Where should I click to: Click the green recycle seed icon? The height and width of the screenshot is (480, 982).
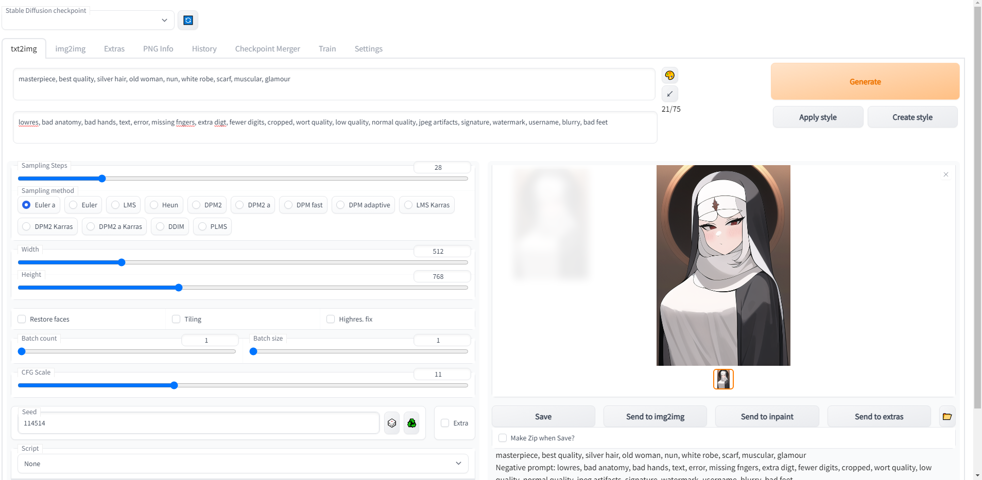tap(411, 423)
